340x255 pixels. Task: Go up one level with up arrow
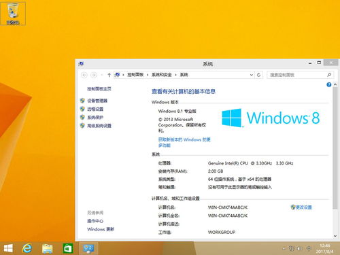pyautogui.click(x=109, y=75)
